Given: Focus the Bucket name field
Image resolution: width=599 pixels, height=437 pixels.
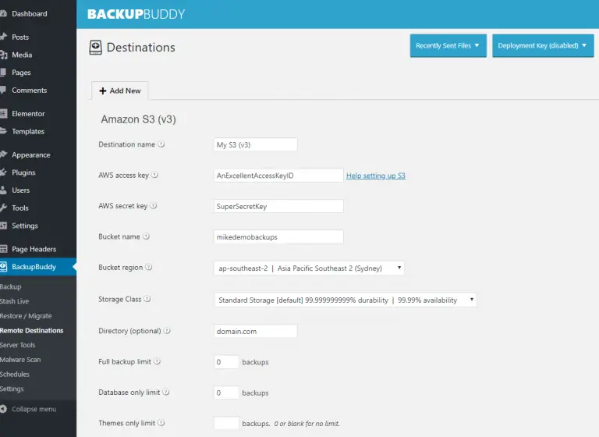Looking at the screenshot, I should (x=278, y=236).
